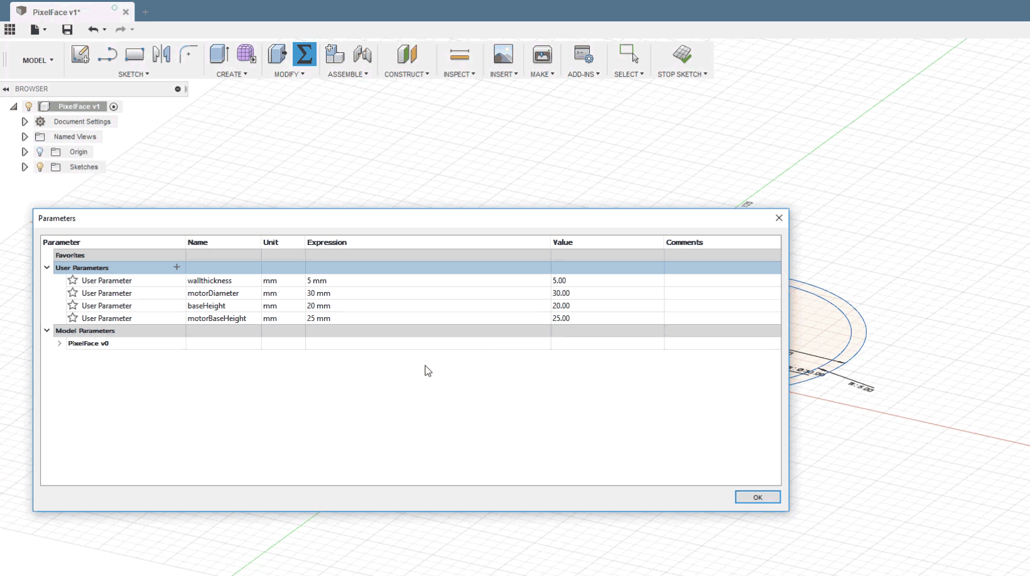Activate PixelFace v1 component radio button

[x=114, y=106]
